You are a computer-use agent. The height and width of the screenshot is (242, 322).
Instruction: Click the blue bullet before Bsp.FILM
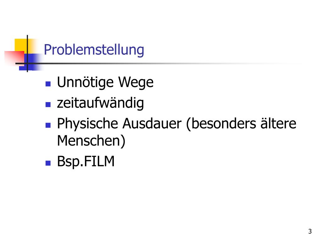click(48, 163)
